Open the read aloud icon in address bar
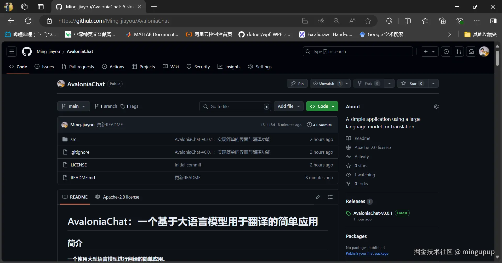 pos(352,21)
